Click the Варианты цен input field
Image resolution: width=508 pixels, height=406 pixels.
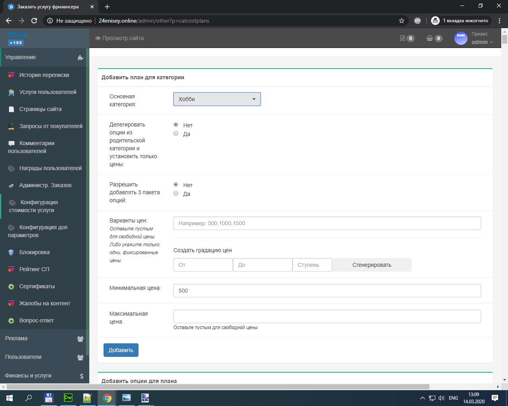(x=327, y=223)
